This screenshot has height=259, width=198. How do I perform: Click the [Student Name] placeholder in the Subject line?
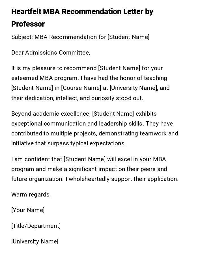tap(128, 37)
